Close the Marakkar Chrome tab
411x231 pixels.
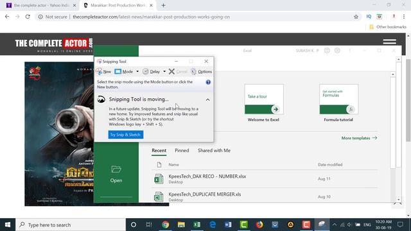click(x=151, y=5)
